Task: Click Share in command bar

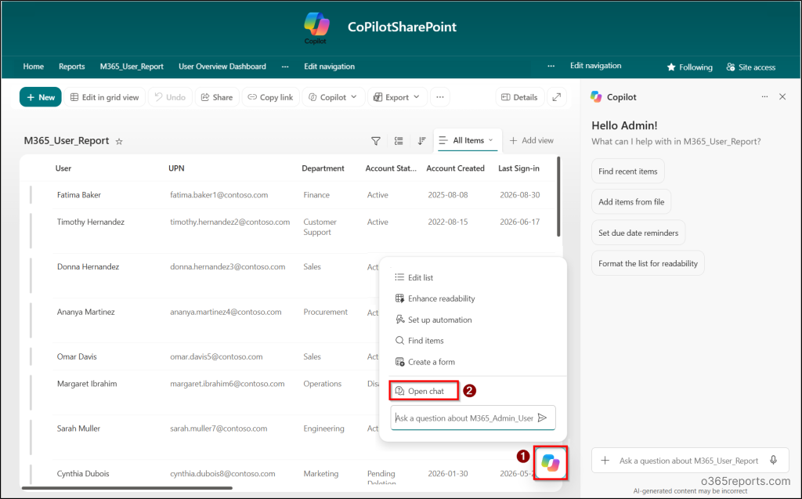Action: 217,96
